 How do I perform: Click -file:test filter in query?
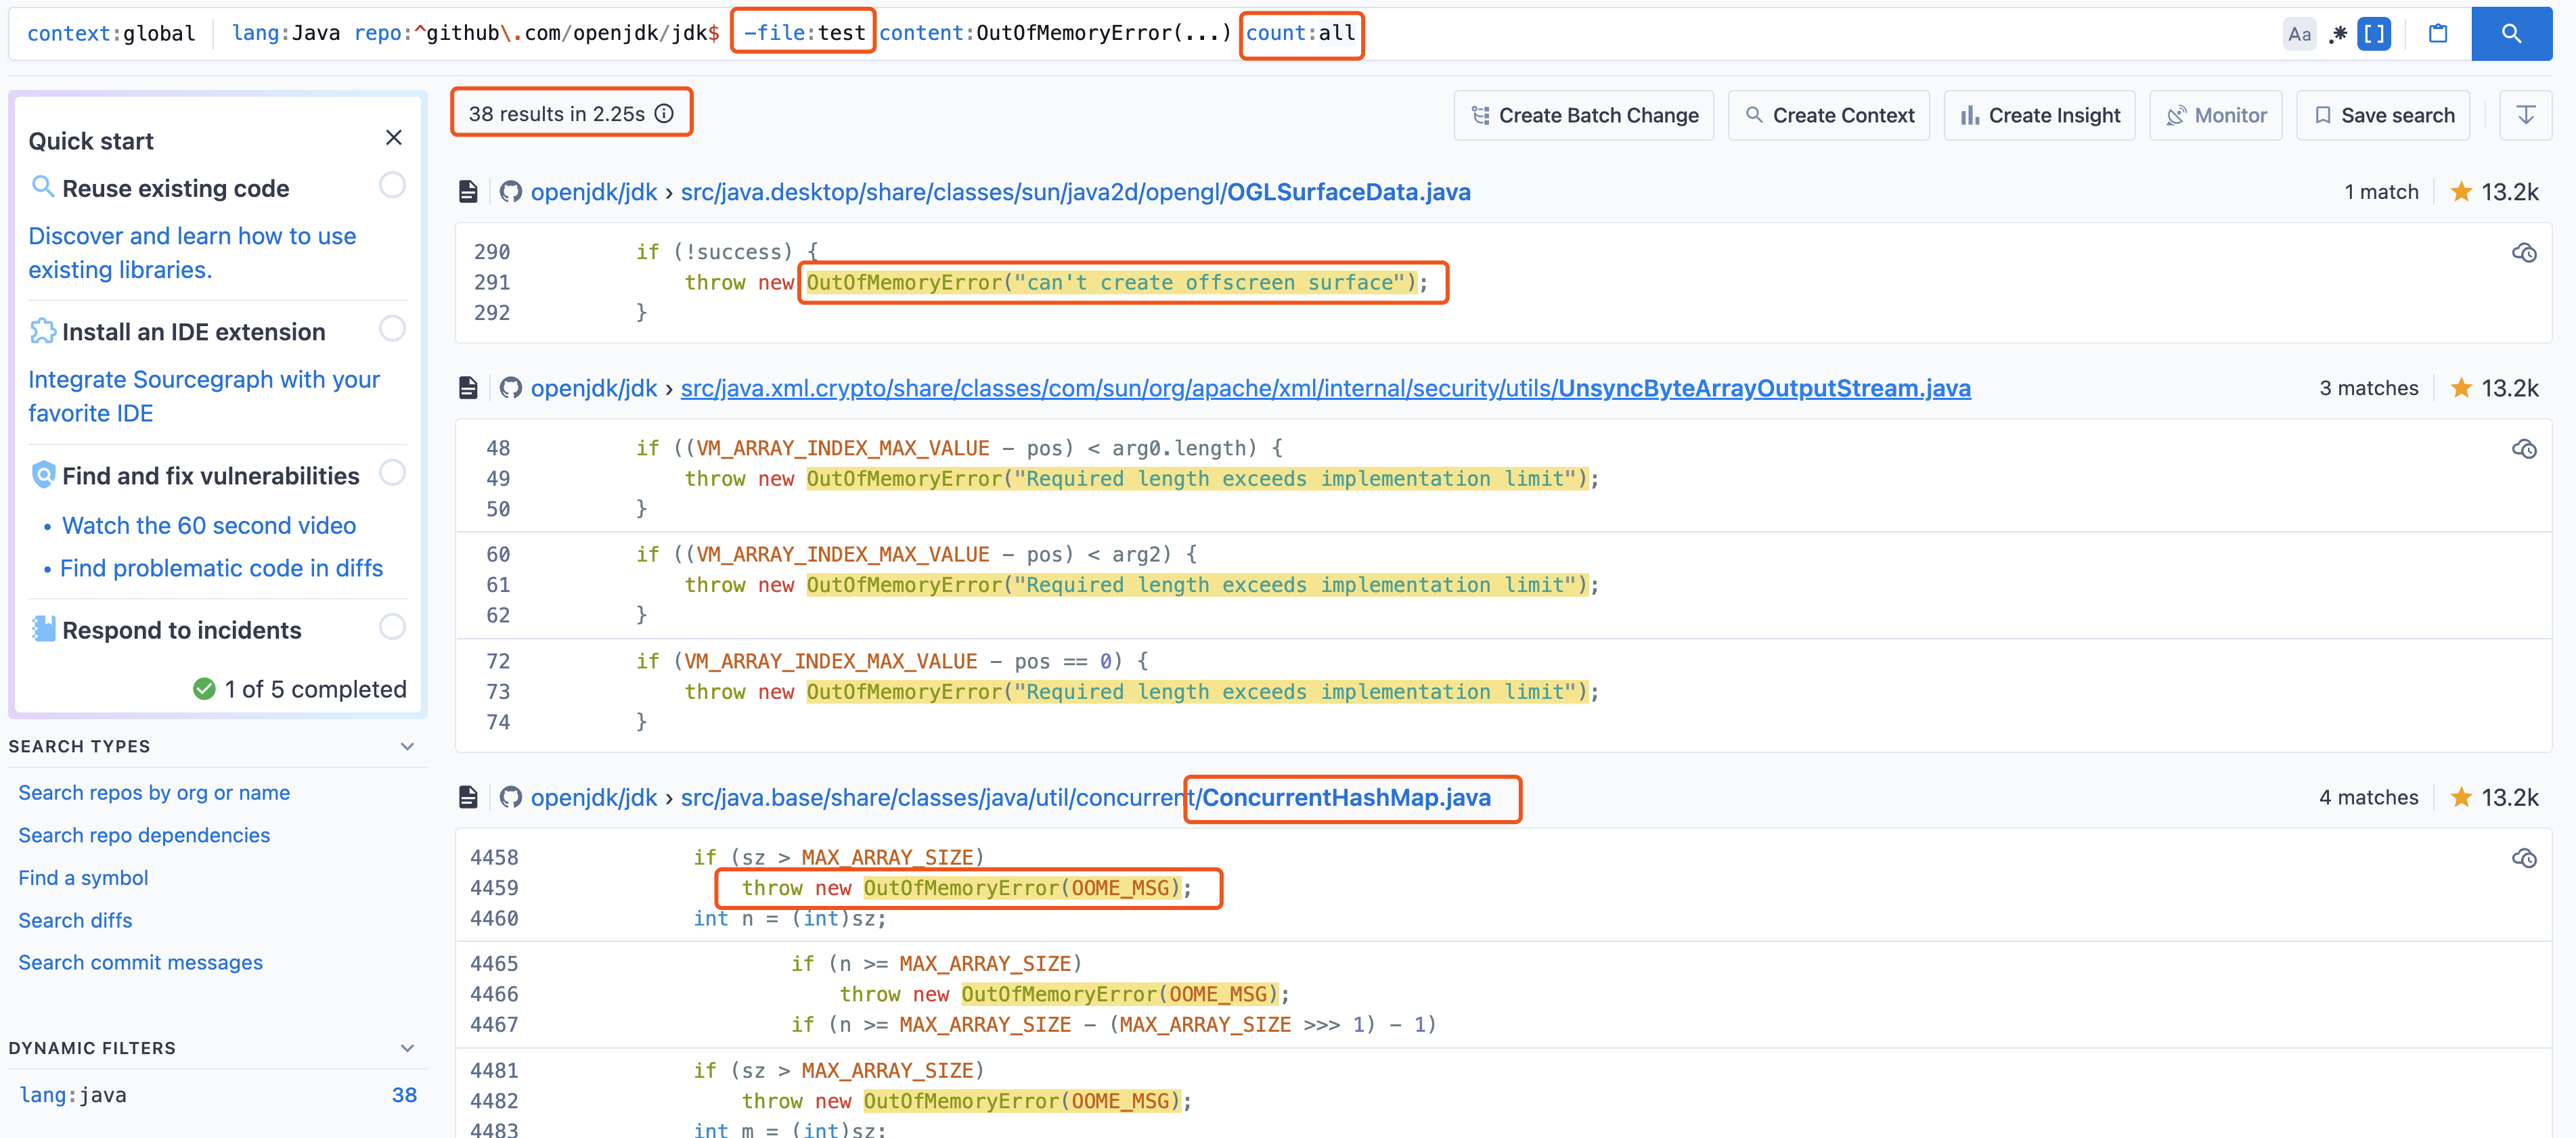click(x=804, y=34)
